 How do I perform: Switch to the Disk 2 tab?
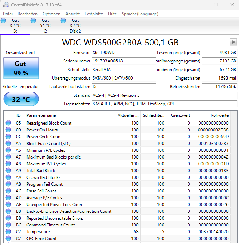(x=75, y=26)
